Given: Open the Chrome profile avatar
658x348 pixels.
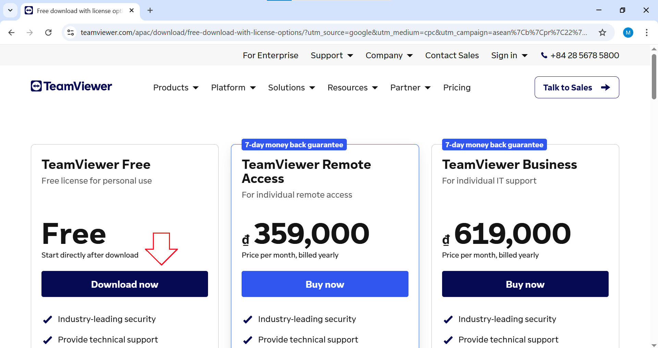Looking at the screenshot, I should (628, 33).
